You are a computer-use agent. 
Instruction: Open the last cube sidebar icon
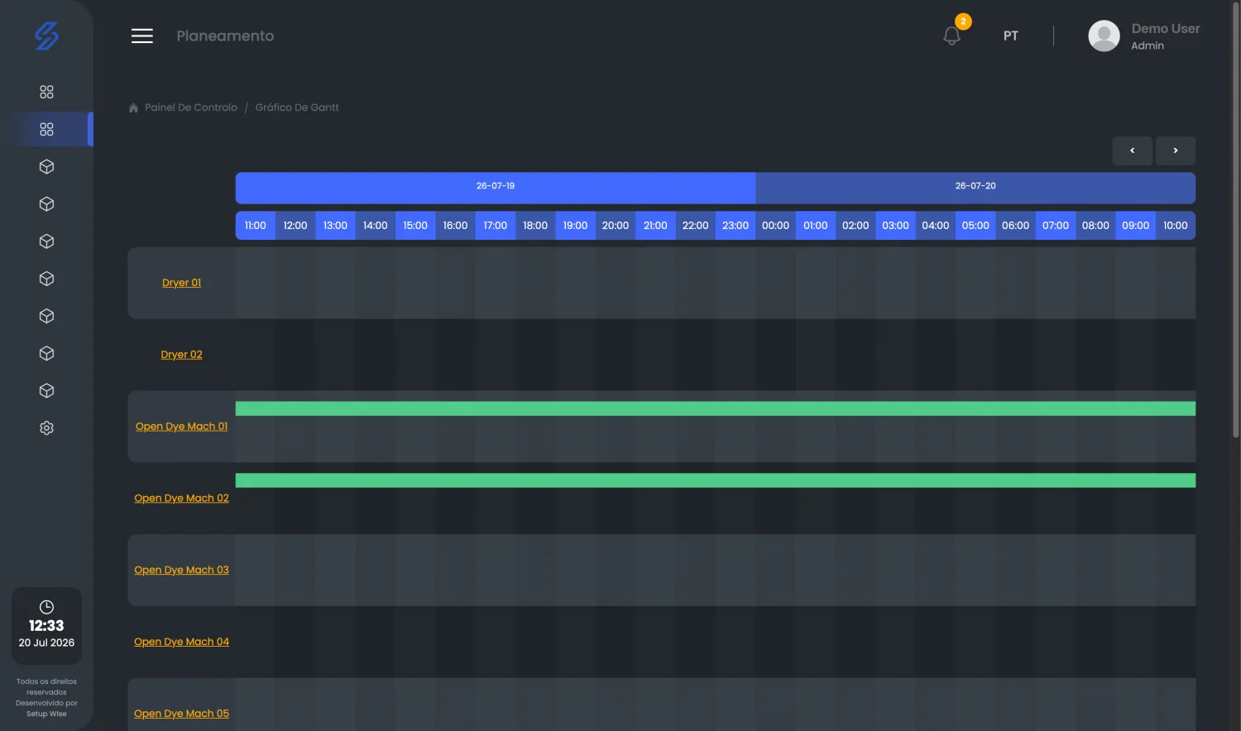click(x=46, y=390)
